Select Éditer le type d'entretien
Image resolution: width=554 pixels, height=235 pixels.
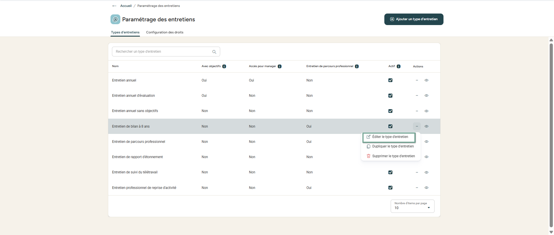pos(390,137)
